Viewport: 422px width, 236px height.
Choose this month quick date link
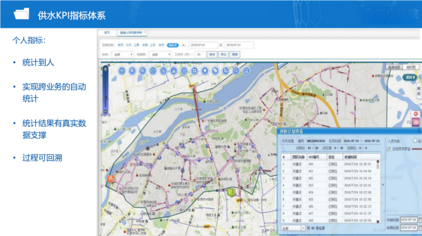pyautogui.click(x=161, y=45)
